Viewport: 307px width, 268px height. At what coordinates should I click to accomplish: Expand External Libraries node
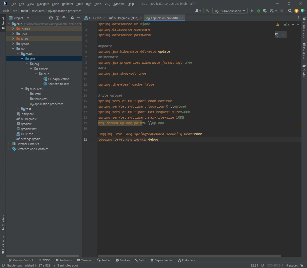tap(8, 144)
